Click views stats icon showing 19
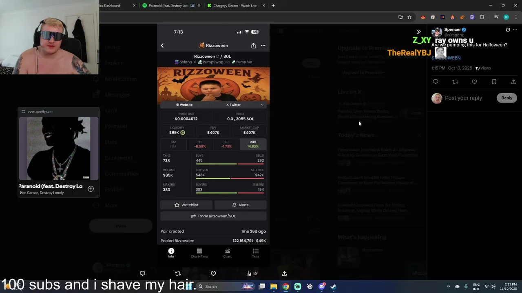 click(x=251, y=273)
